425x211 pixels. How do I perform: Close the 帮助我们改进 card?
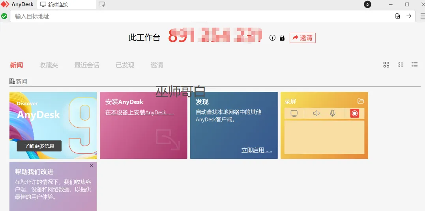91,166
